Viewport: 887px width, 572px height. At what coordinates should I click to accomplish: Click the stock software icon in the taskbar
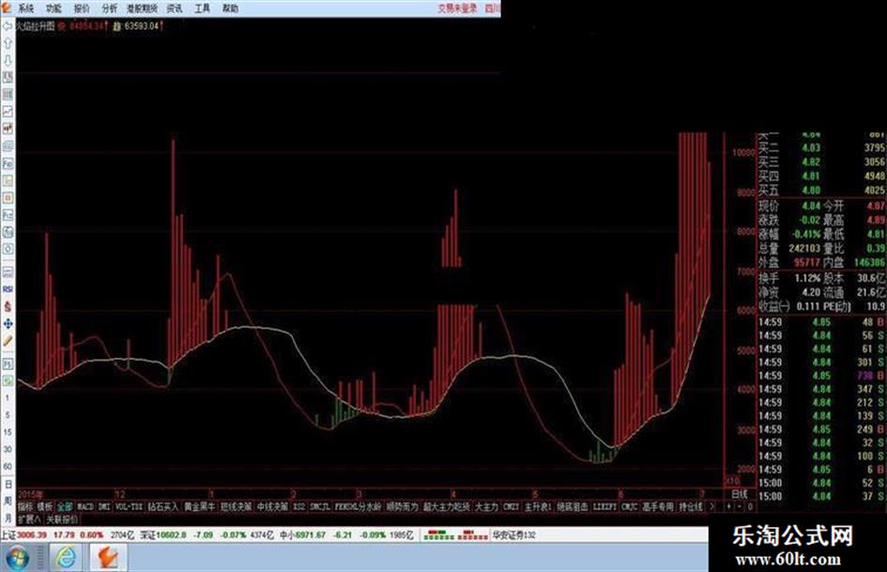tap(108, 558)
